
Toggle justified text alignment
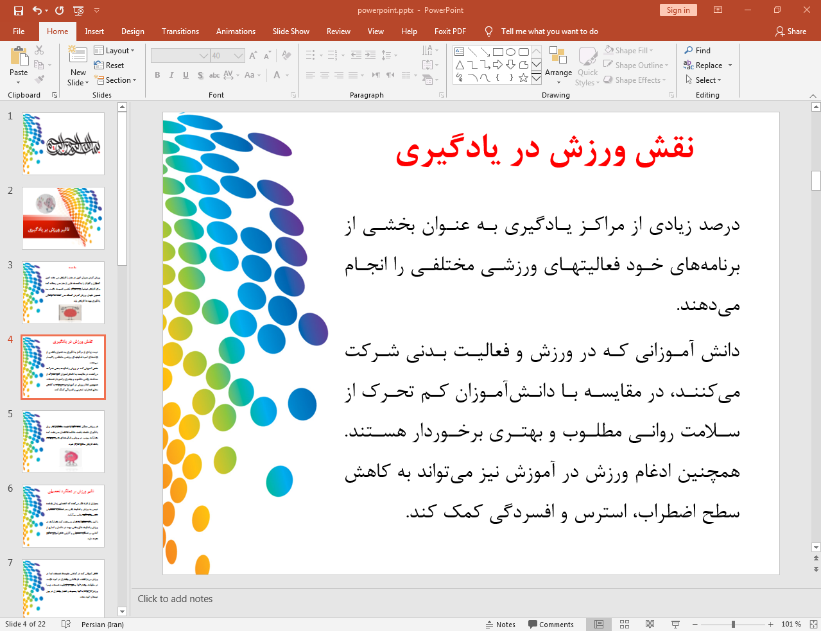(x=352, y=75)
